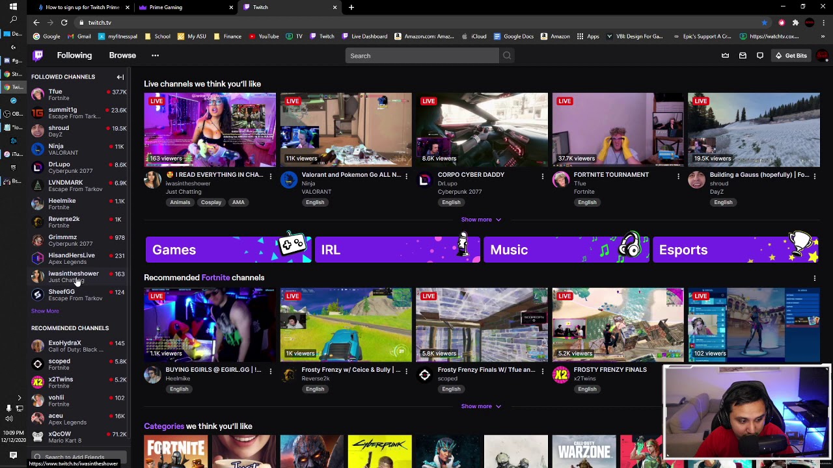The width and height of the screenshot is (833, 468).
Task: Open the Heelmike eGirl stream thumbnail
Action: [x=210, y=324]
